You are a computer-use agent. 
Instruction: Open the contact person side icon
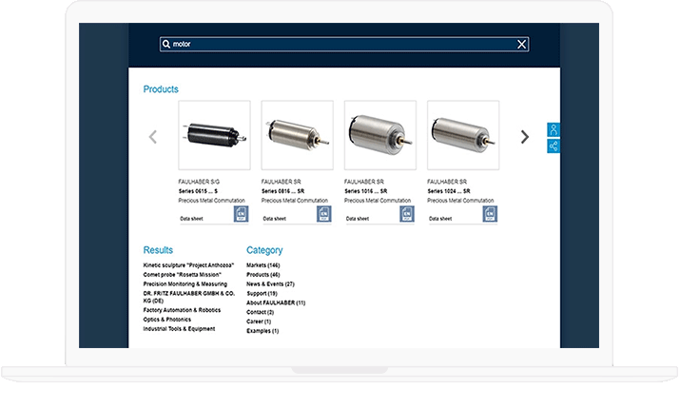pos(554,129)
